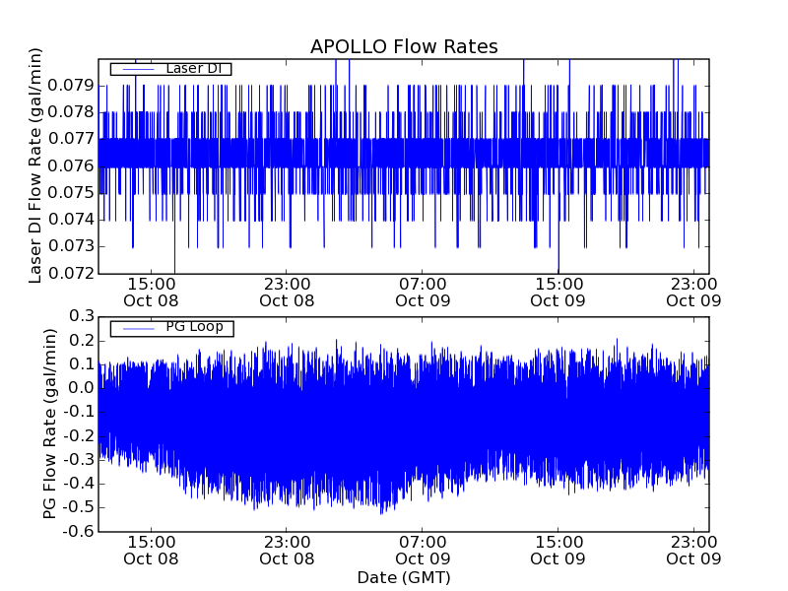
Task: Select the 0.076 y-axis tick value
Action: [71, 165]
